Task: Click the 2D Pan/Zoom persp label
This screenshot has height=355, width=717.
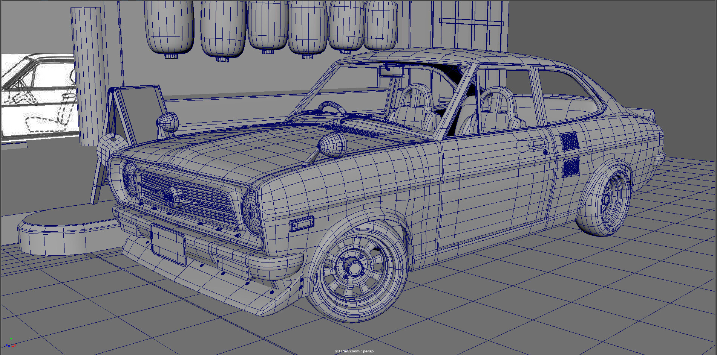Action: 354,351
